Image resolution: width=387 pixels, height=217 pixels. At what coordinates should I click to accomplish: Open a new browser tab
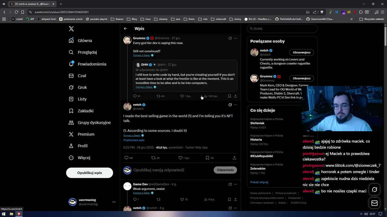pyautogui.click(x=61, y=4)
